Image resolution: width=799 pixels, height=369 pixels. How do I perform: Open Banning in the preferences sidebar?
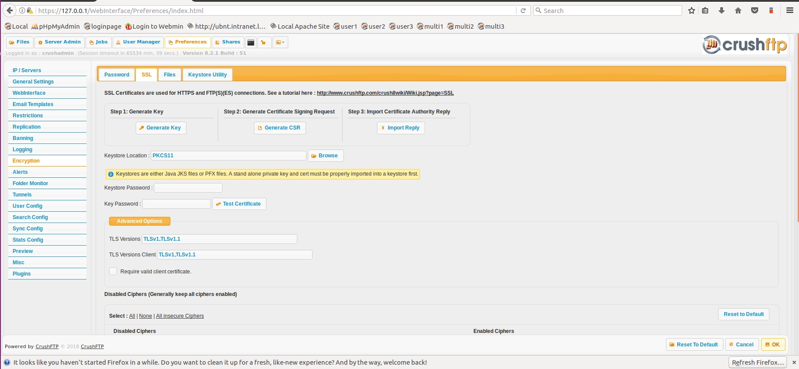pyautogui.click(x=23, y=138)
